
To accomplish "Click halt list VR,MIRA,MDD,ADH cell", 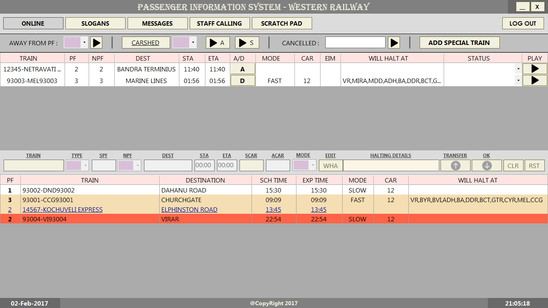I will [392, 81].
